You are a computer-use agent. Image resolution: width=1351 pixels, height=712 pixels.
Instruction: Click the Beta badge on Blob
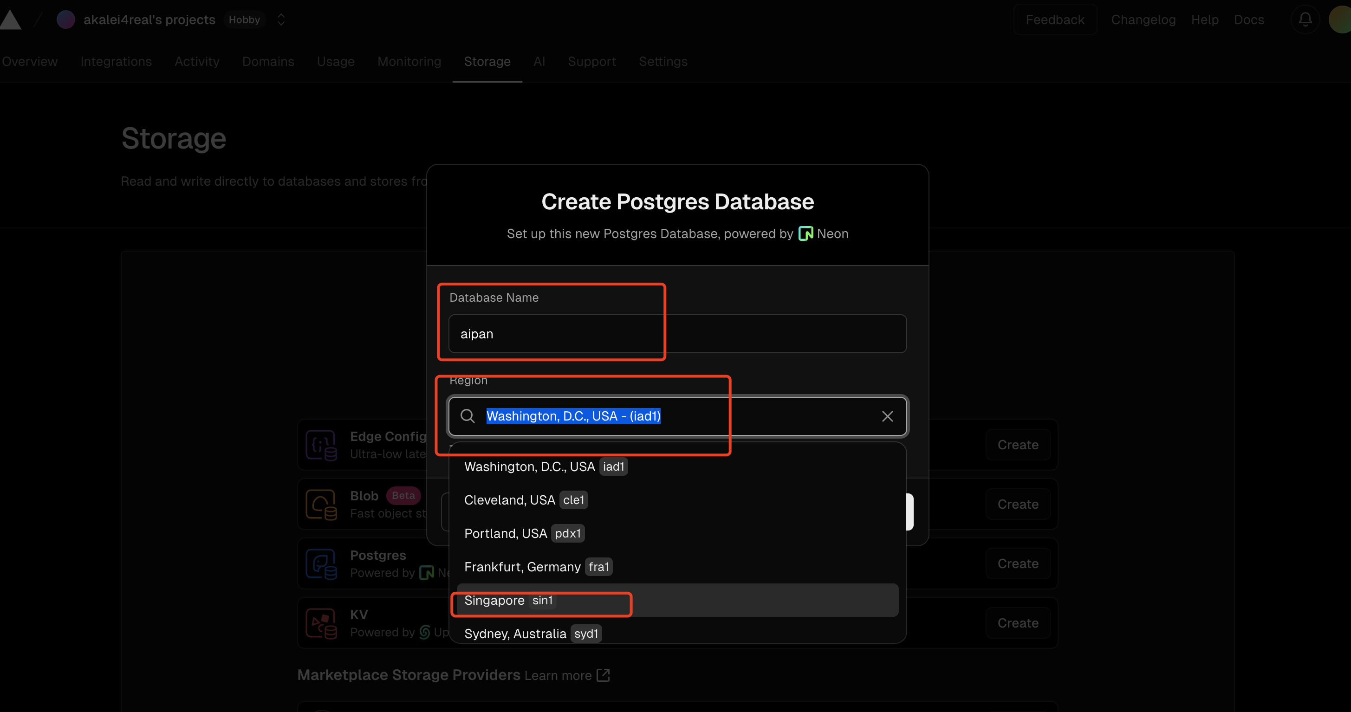tap(403, 495)
